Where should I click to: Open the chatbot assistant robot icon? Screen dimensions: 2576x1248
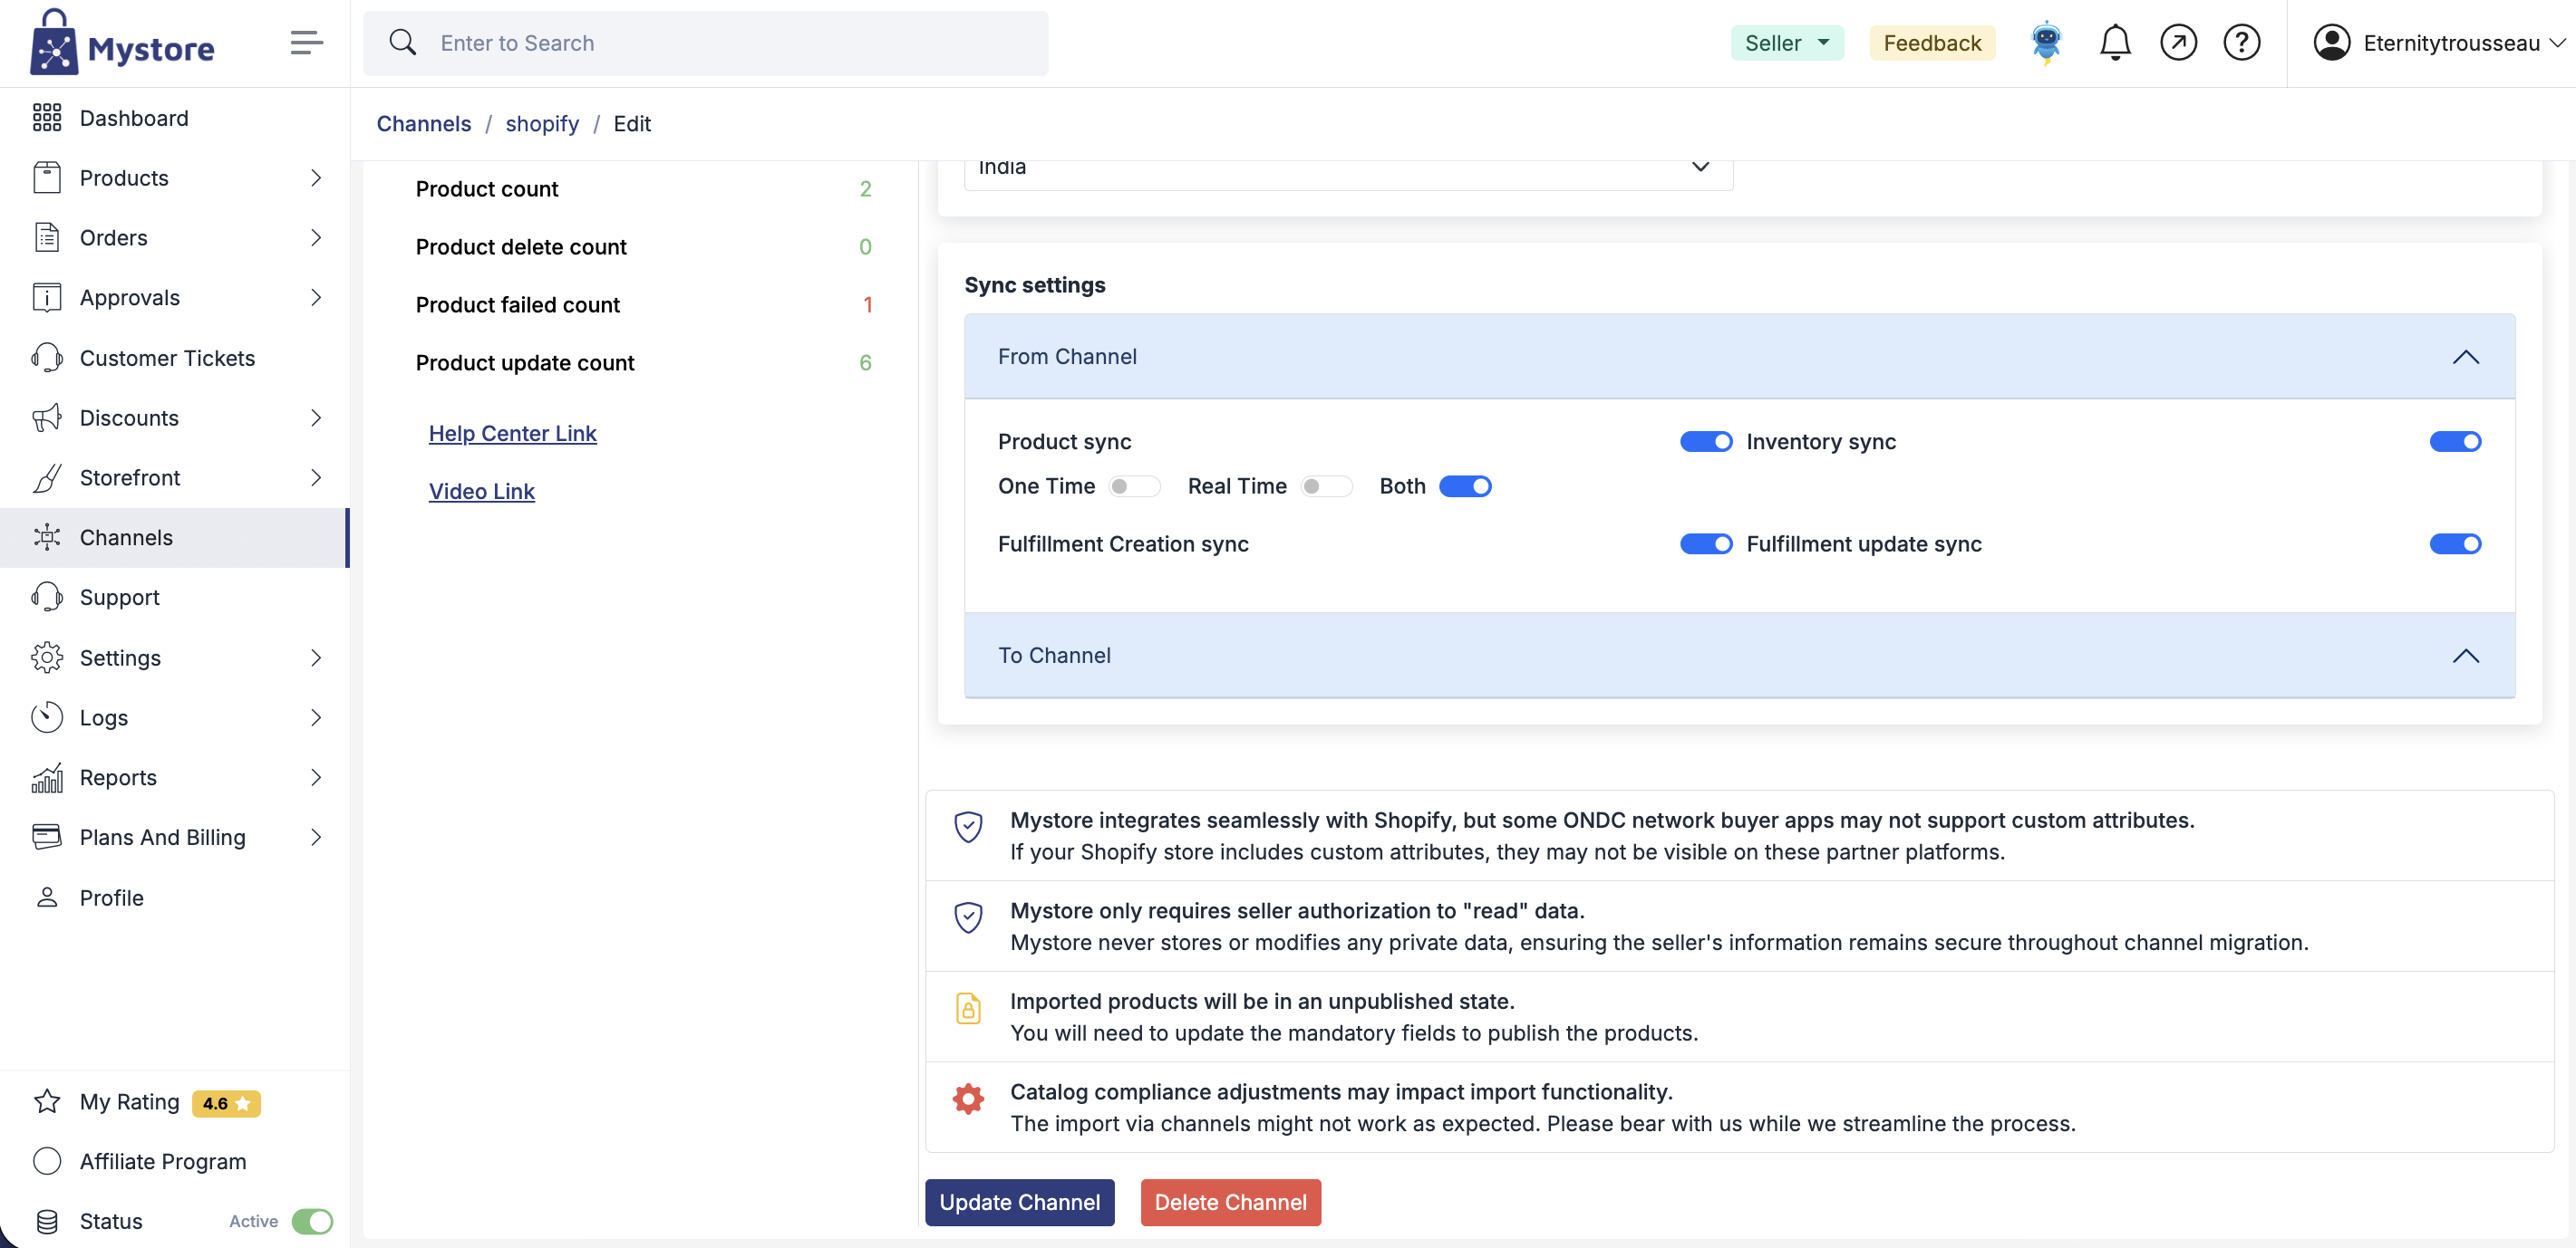[x=2046, y=43]
